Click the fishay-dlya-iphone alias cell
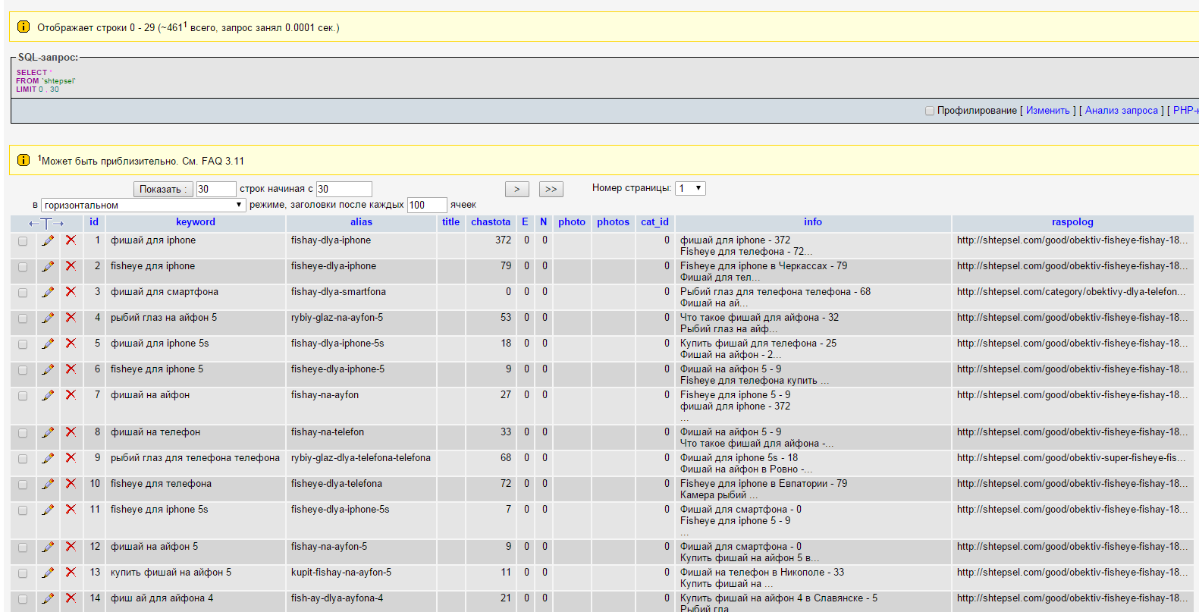 click(x=331, y=240)
